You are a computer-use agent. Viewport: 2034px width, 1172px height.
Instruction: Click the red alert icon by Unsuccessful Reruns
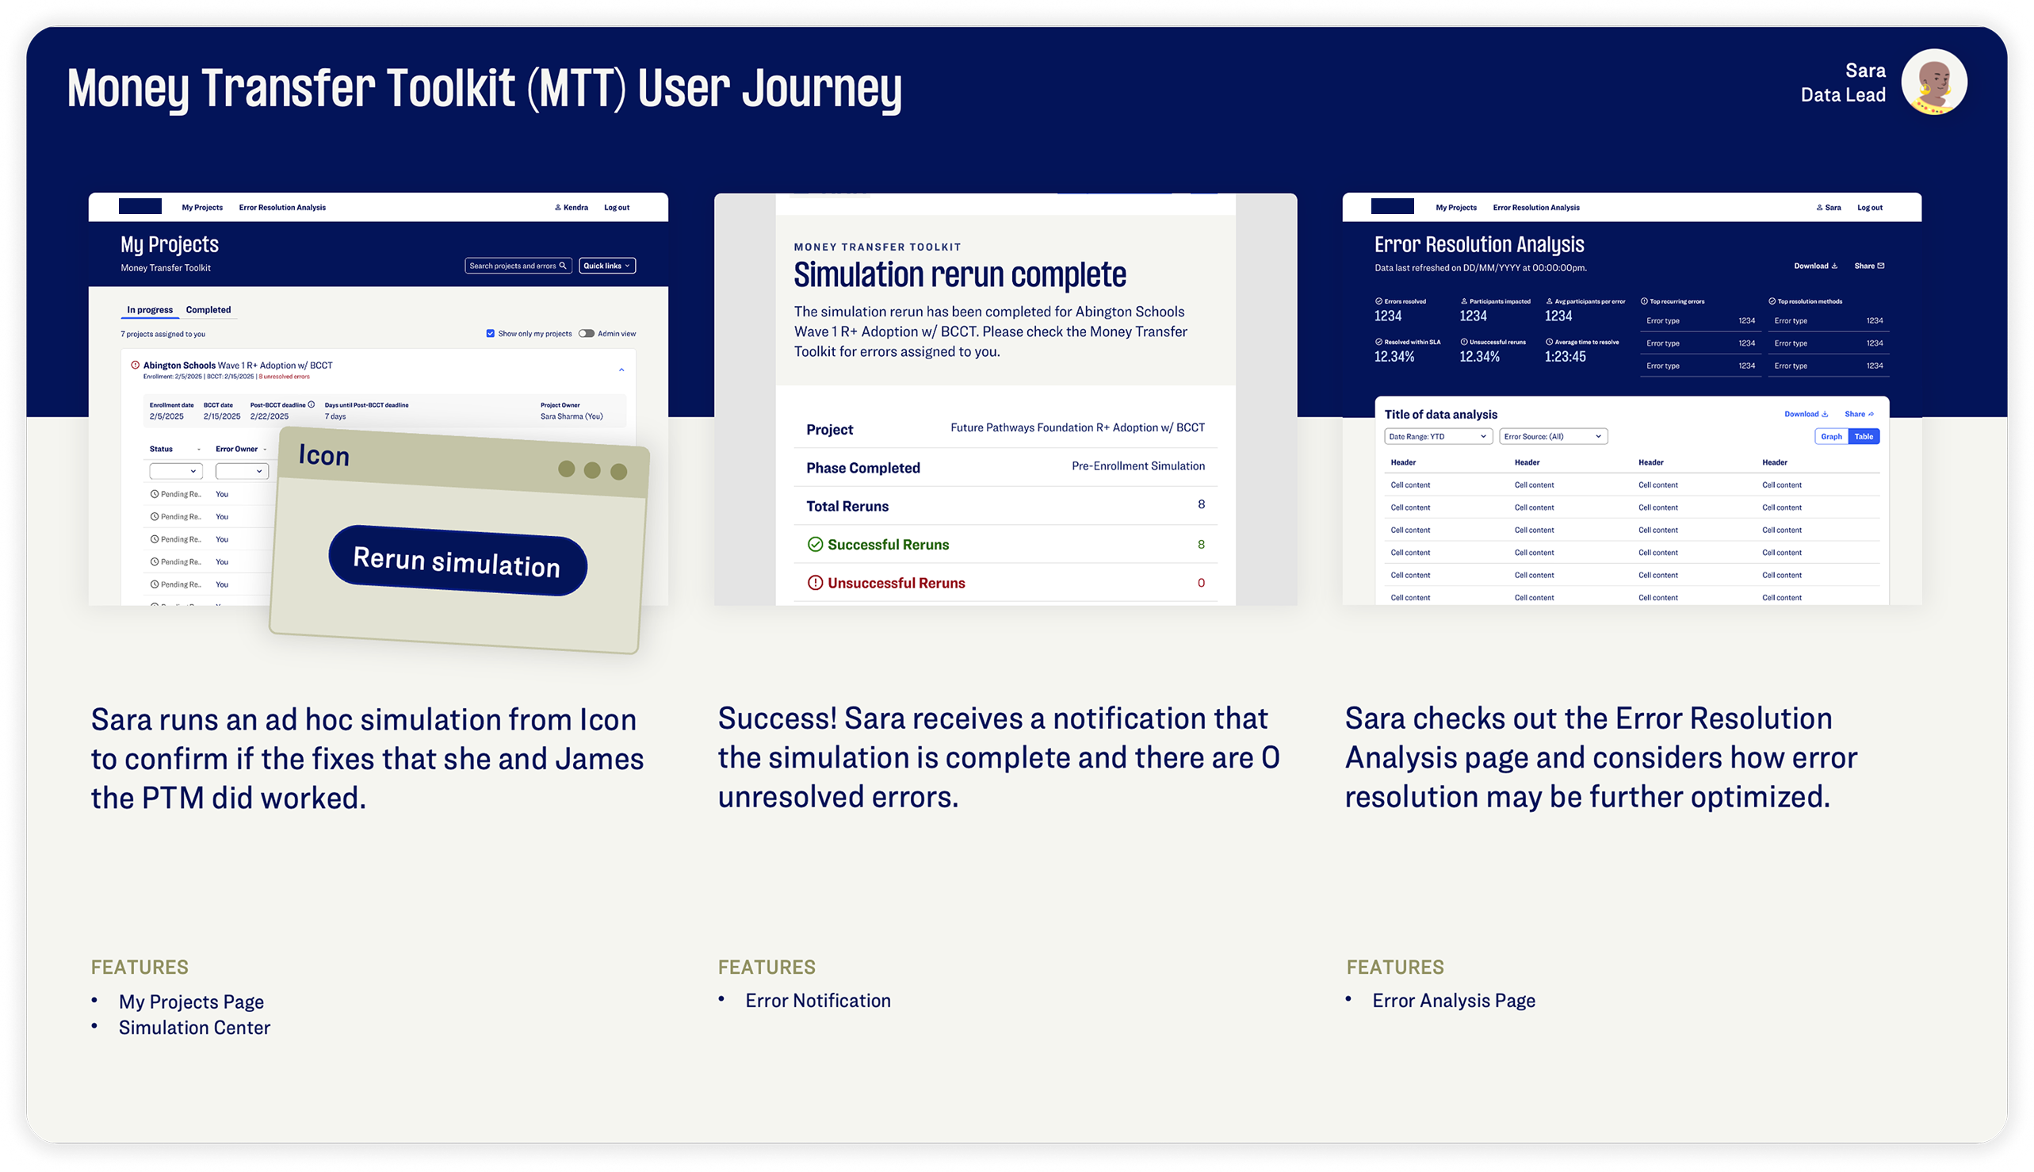(x=815, y=583)
